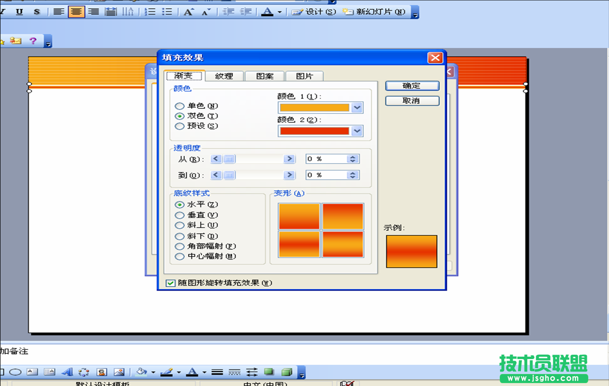Select the 单色 (single color) radio button
The image size is (609, 386).
click(180, 106)
